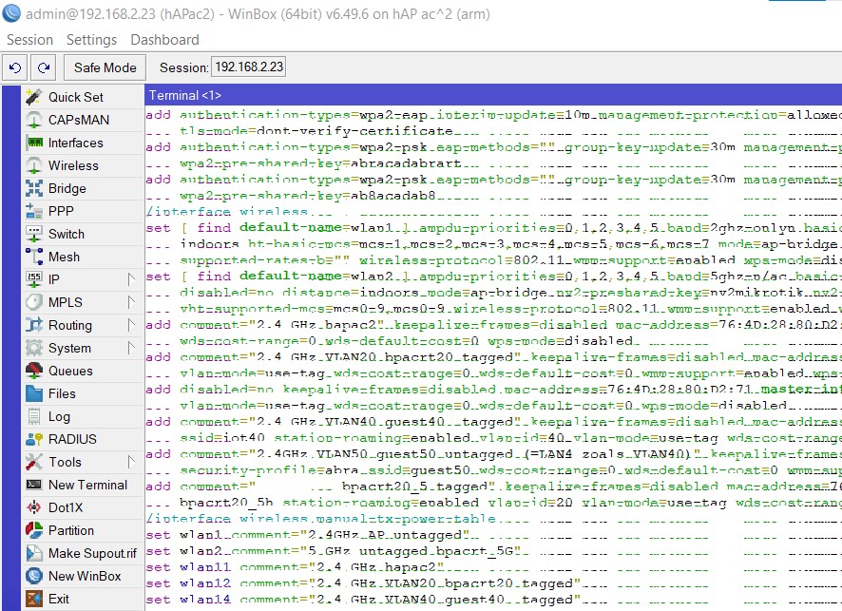Expand the Routing submenu arrow
842x611 pixels.
click(x=130, y=325)
